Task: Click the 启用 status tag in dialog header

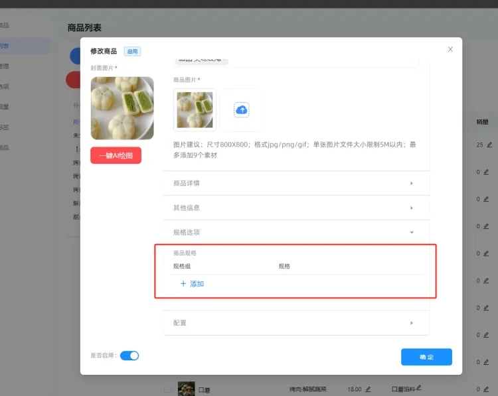Action: (132, 52)
